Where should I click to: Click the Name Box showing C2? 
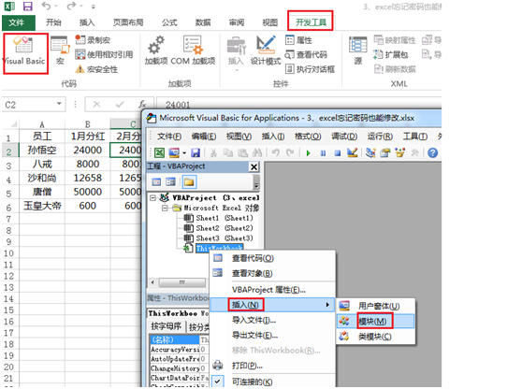pos(28,105)
